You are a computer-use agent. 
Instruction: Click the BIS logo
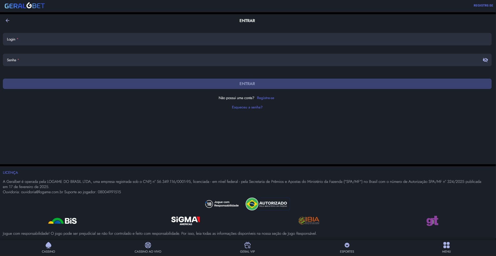pos(62,221)
